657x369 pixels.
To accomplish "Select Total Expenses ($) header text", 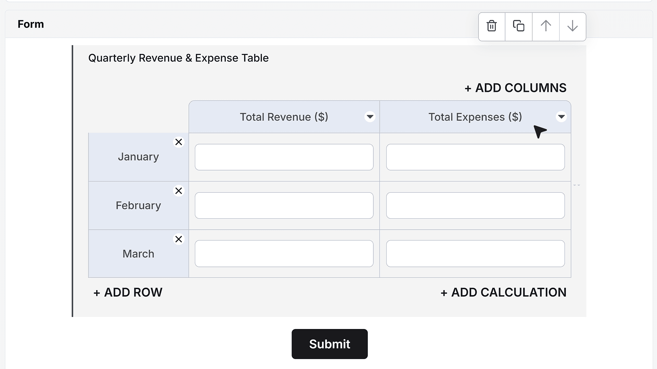I will point(475,117).
